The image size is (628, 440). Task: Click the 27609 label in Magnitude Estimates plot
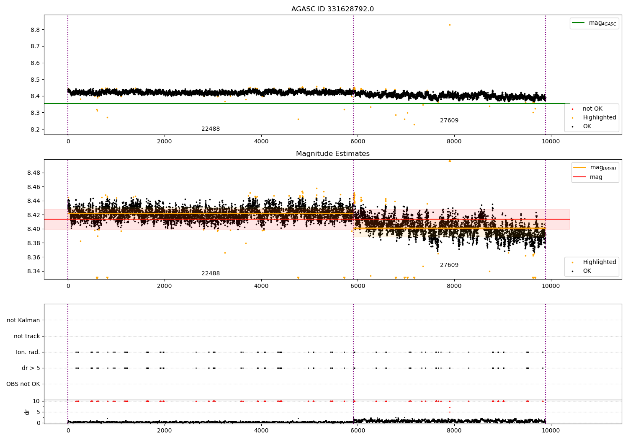(449, 265)
